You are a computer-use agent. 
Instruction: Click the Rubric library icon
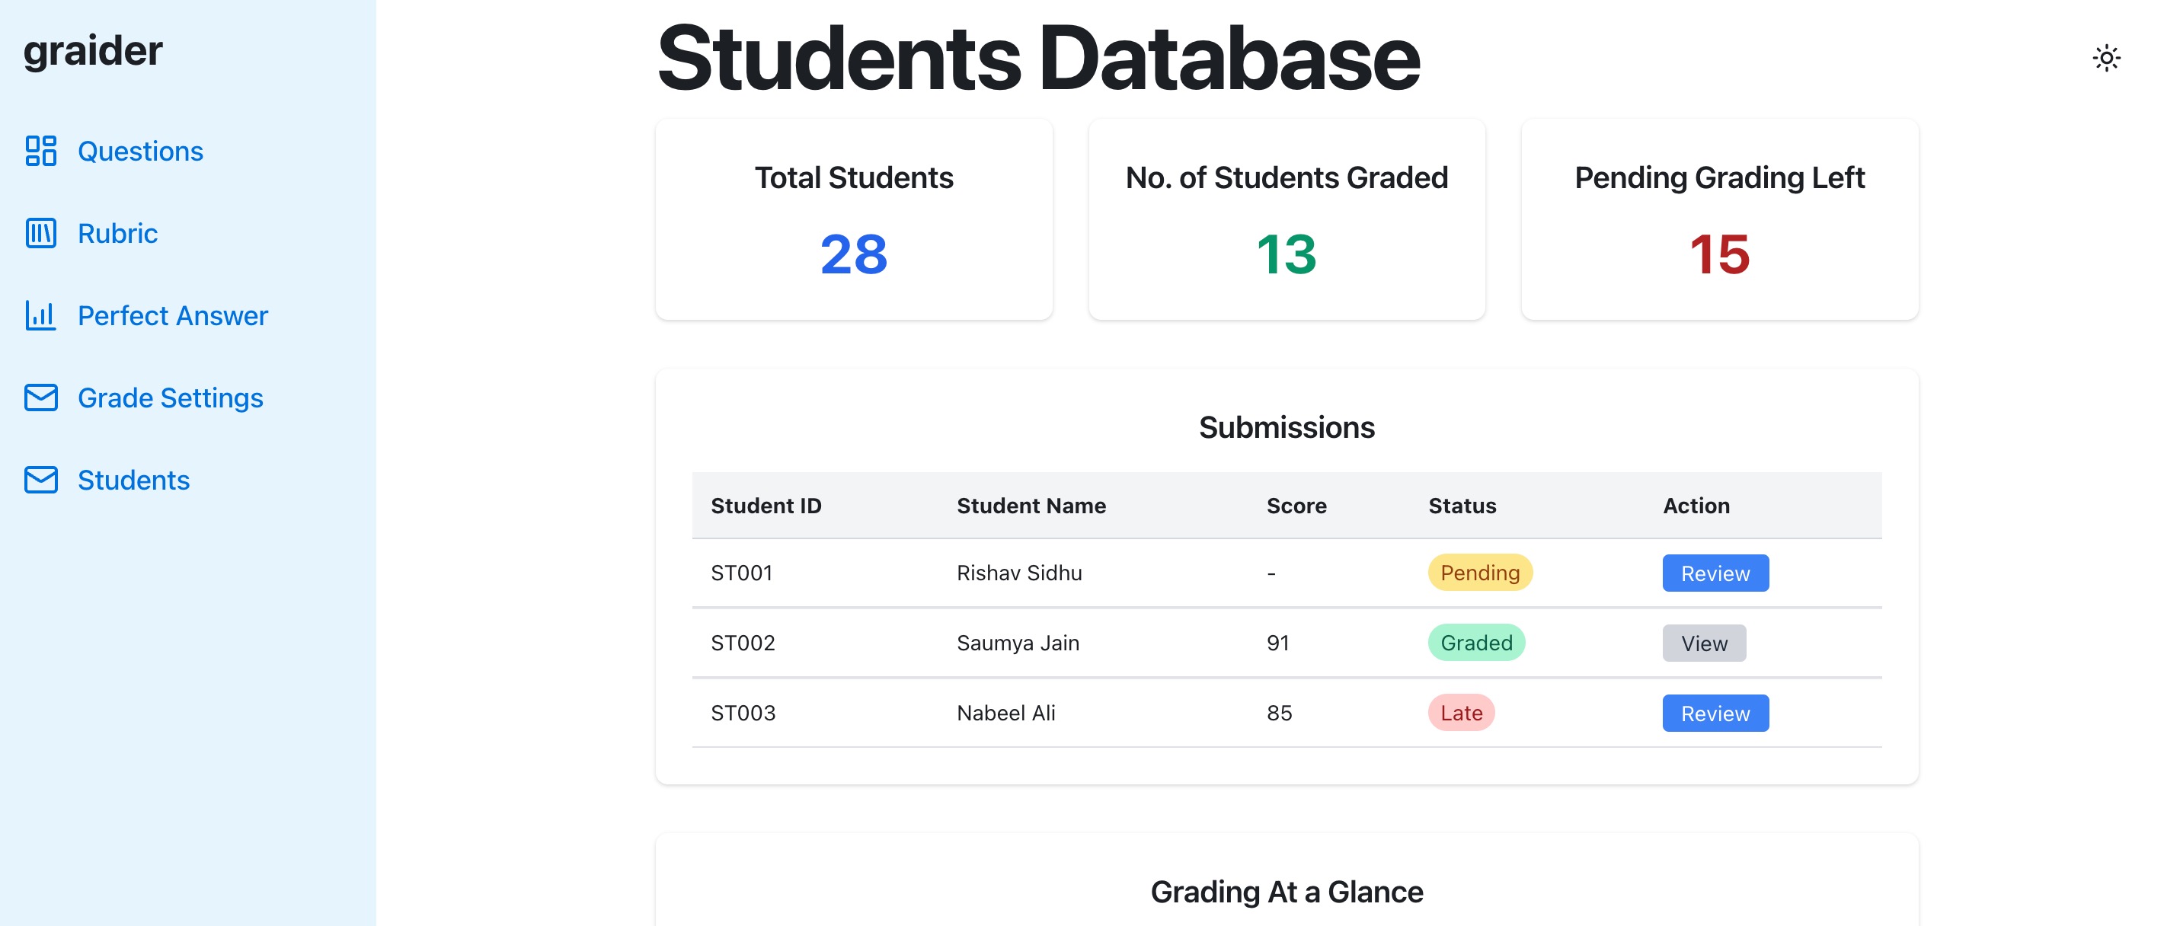(x=40, y=233)
